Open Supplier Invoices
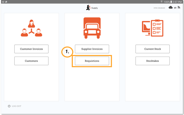 pyautogui.click(x=92, y=49)
